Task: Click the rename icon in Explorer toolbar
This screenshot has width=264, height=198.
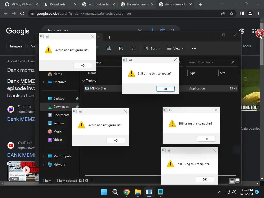Action: click(x=109, y=48)
